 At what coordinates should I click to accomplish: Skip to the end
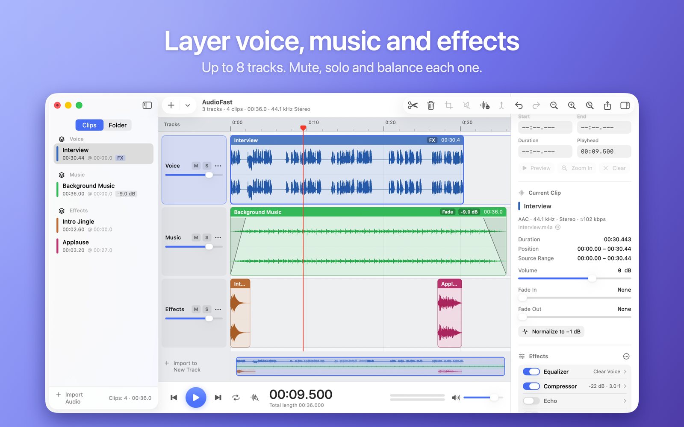(218, 398)
